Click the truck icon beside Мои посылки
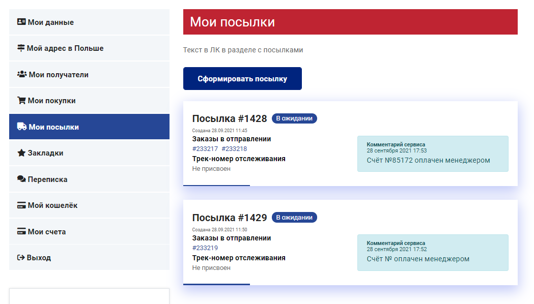The width and height of the screenshot is (534, 304). point(22,127)
